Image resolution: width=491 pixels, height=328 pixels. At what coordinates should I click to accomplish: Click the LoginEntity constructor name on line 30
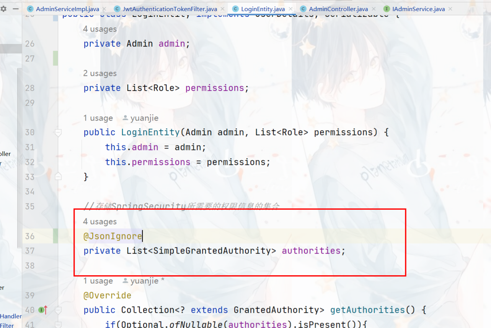pyautogui.click(x=150, y=132)
